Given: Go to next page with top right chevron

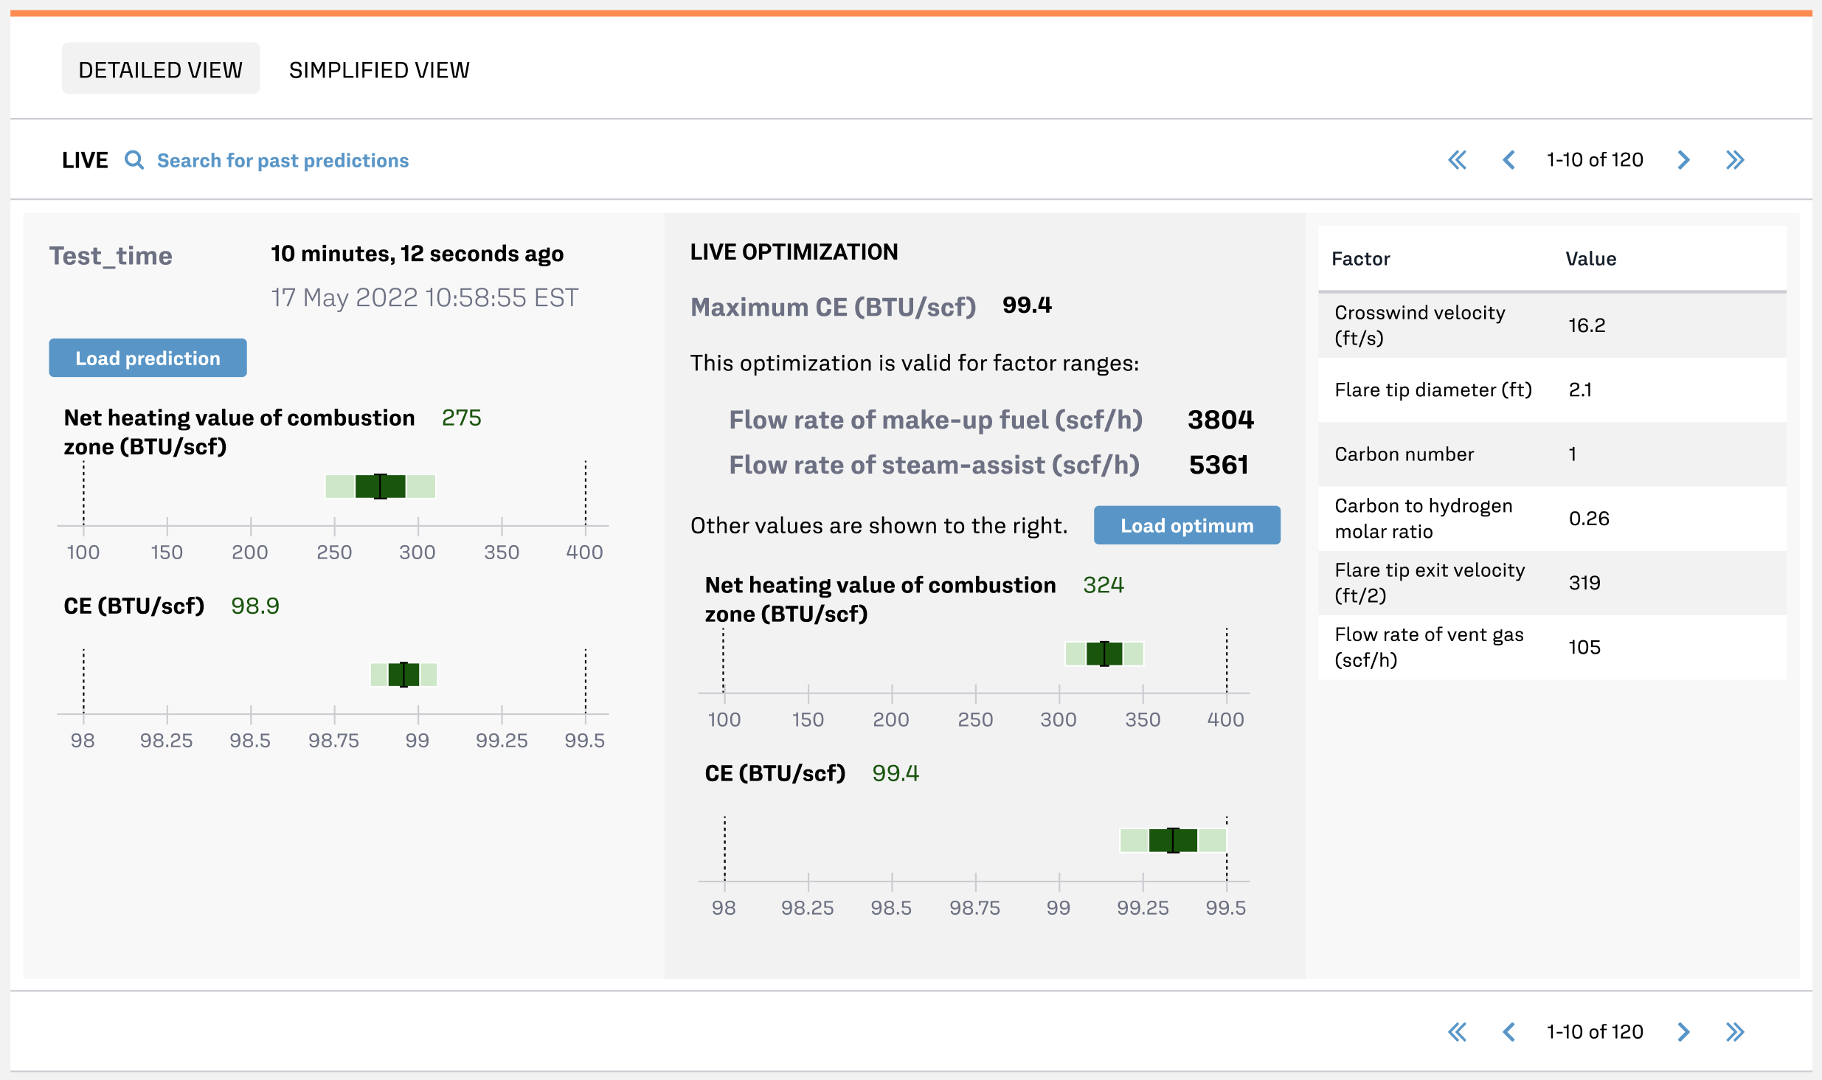Looking at the screenshot, I should [x=1683, y=160].
